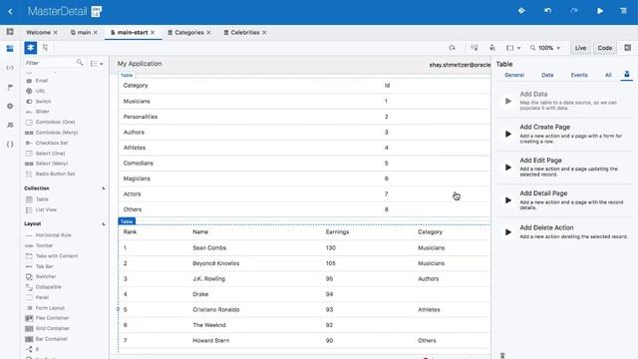Start the Add Create Page quick start
The width and height of the screenshot is (638, 359).
[x=508, y=134]
